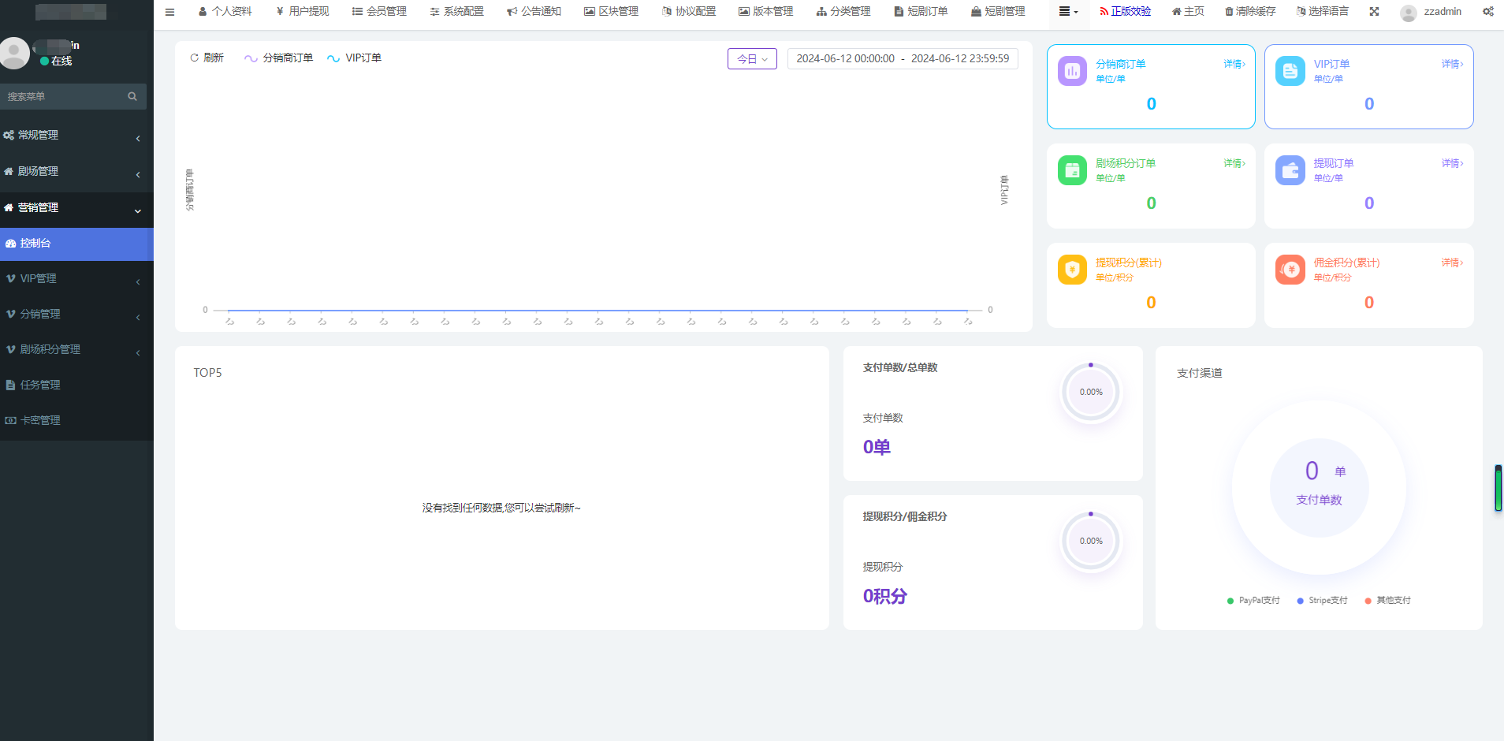
Task: Expand the VIP管理 sidebar submenu
Action: click(71, 279)
